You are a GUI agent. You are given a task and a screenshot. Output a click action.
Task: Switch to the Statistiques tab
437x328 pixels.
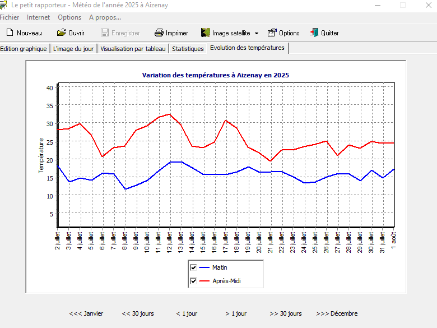coord(188,49)
